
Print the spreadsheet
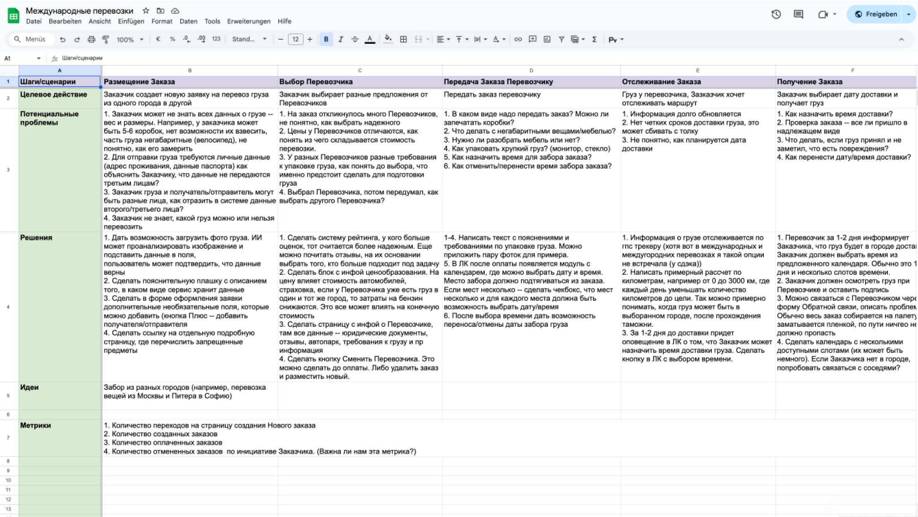(x=91, y=39)
